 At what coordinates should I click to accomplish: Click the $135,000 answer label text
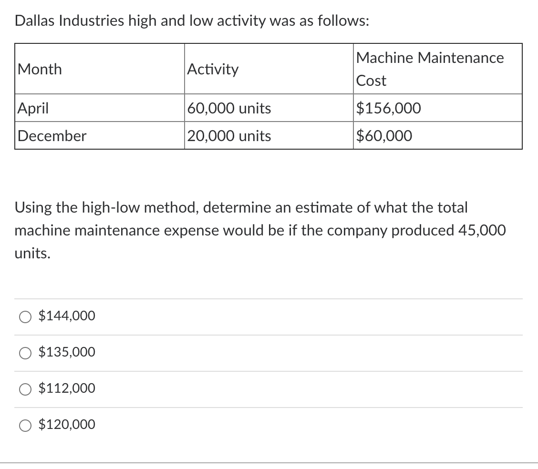pyautogui.click(x=67, y=352)
